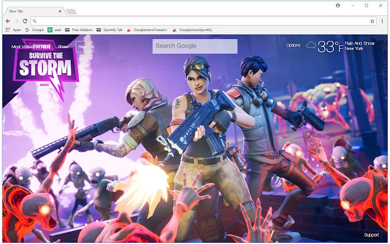
Task: Click the forward navigation arrow
Action: click(16, 21)
